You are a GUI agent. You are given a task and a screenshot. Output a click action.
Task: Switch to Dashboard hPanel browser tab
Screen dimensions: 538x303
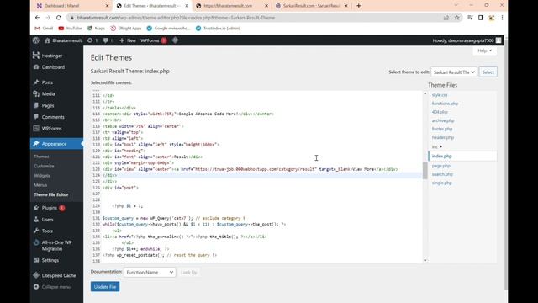tap(72, 6)
